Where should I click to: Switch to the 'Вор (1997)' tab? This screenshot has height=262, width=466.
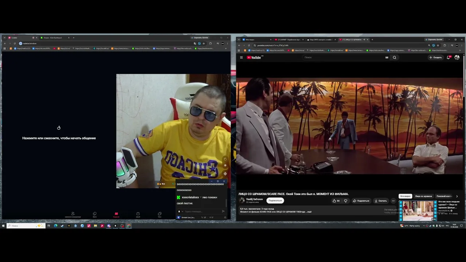coord(320,40)
